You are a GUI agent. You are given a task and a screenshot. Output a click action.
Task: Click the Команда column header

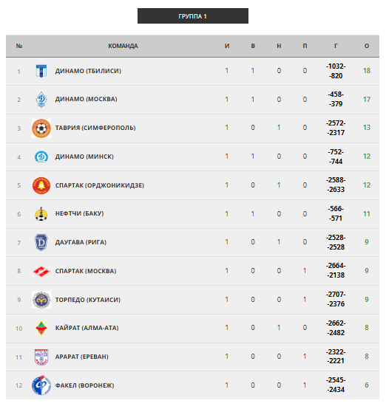coord(123,46)
